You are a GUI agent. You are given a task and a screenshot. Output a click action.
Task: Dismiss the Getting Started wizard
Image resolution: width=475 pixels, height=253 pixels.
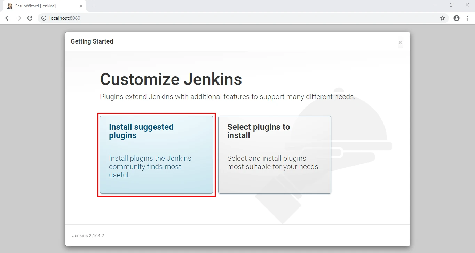point(400,42)
